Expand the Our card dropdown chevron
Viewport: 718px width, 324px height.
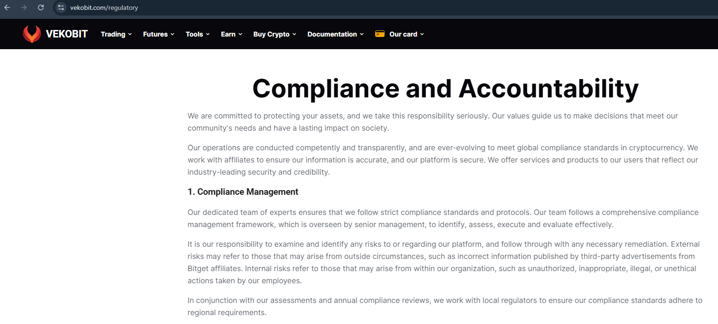[x=422, y=34]
